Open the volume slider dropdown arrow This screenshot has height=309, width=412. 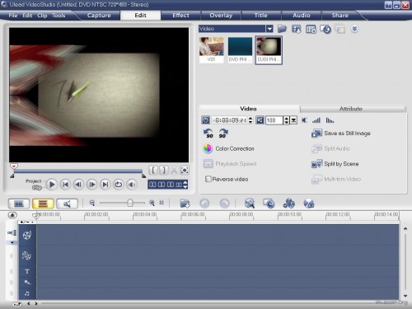click(x=293, y=120)
